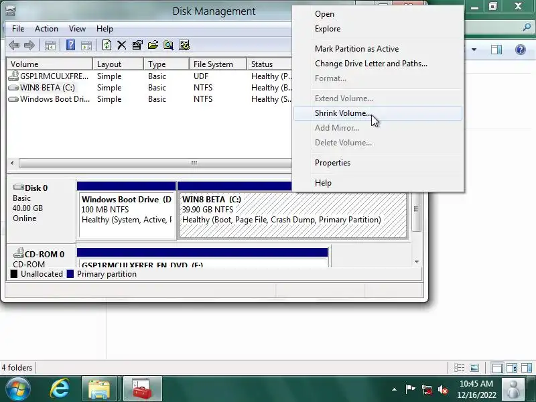
Task: Click the Disk 0 label panel
Action: [42, 209]
